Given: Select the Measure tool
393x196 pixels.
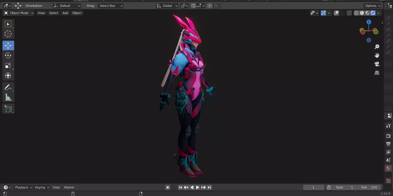Looking at the screenshot, I should pyautogui.click(x=8, y=97).
